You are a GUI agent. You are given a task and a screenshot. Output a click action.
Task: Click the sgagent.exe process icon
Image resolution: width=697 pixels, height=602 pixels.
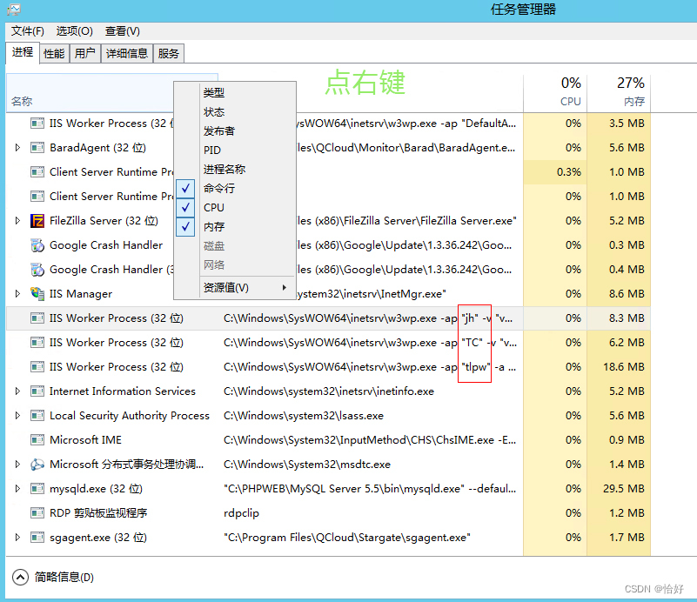point(37,538)
